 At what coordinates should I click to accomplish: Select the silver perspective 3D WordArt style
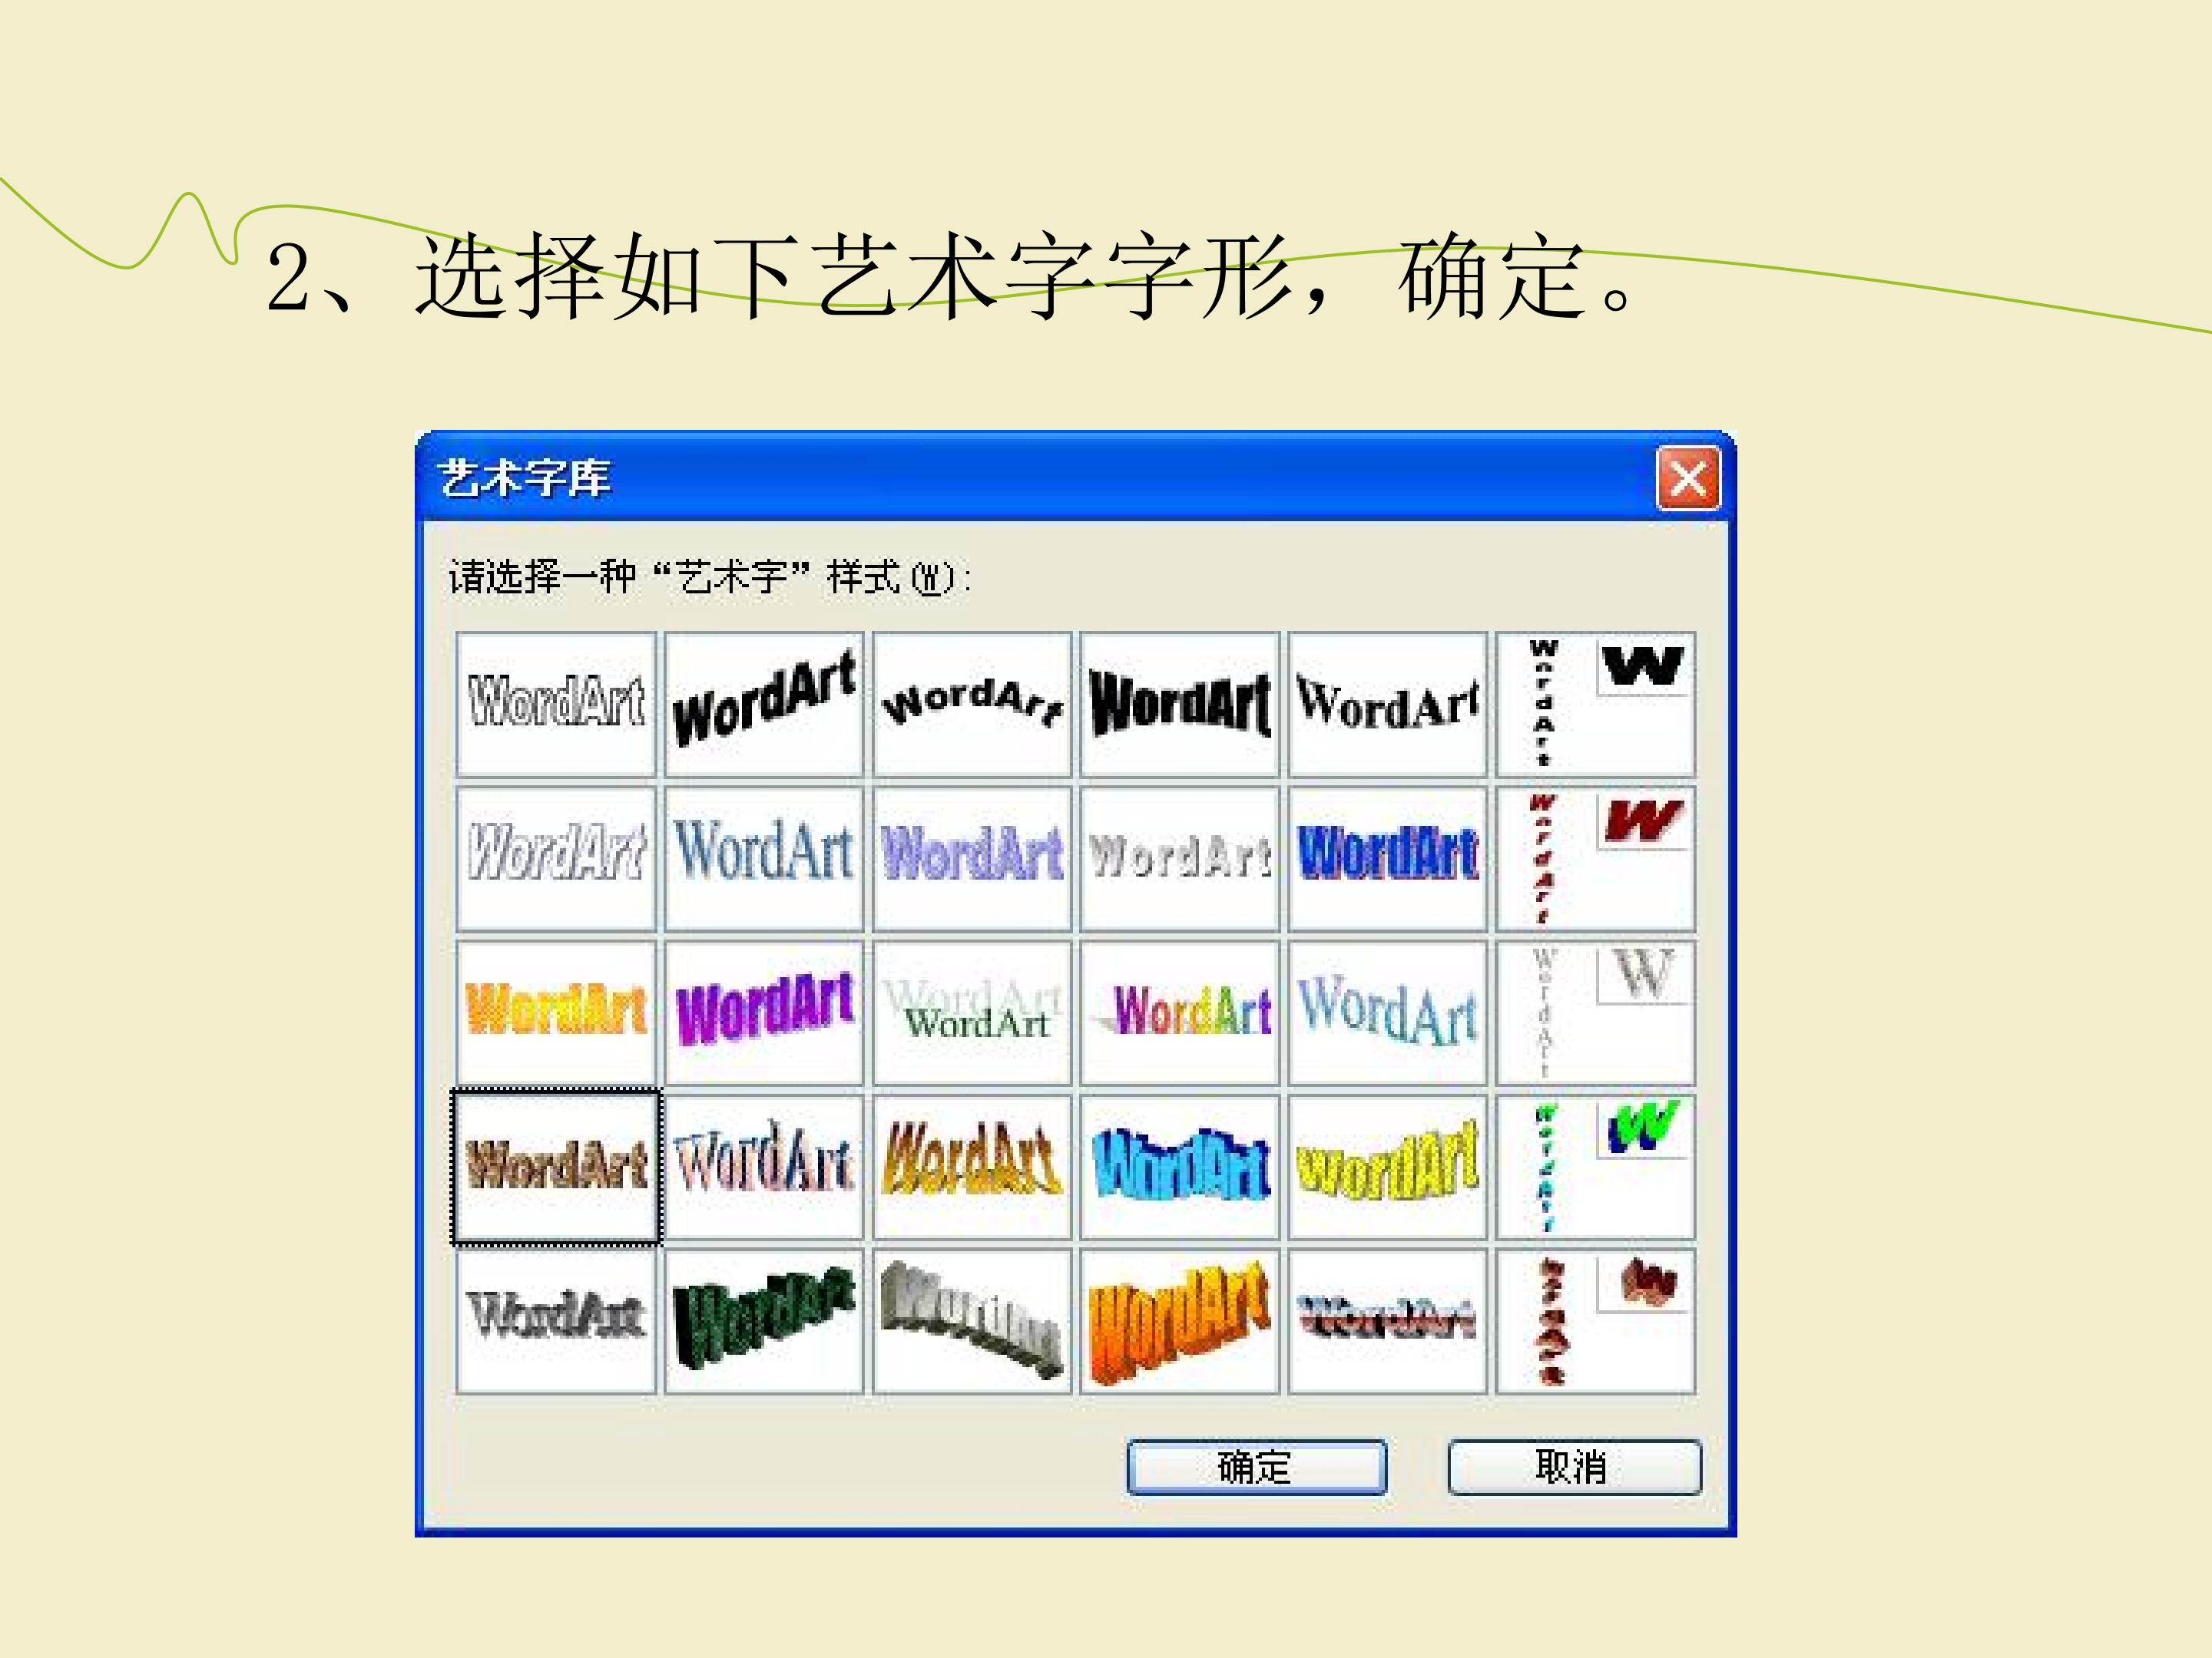coord(972,1321)
